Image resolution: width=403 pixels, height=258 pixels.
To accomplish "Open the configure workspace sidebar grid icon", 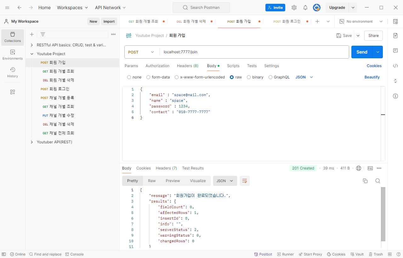I will tap(13, 92).
